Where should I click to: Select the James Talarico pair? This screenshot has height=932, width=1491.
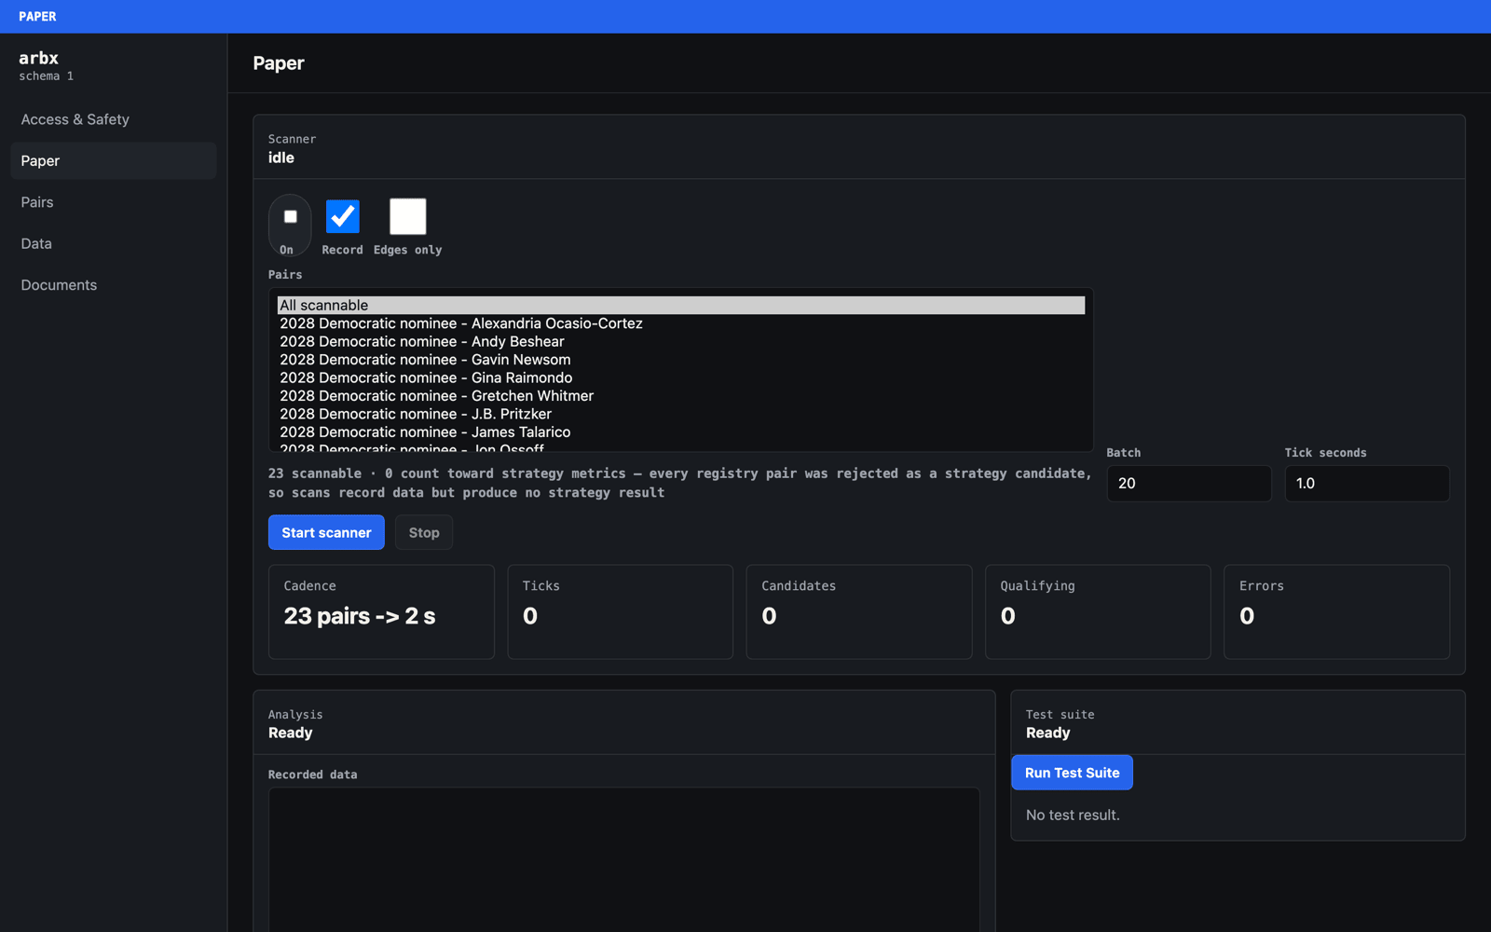click(681, 432)
